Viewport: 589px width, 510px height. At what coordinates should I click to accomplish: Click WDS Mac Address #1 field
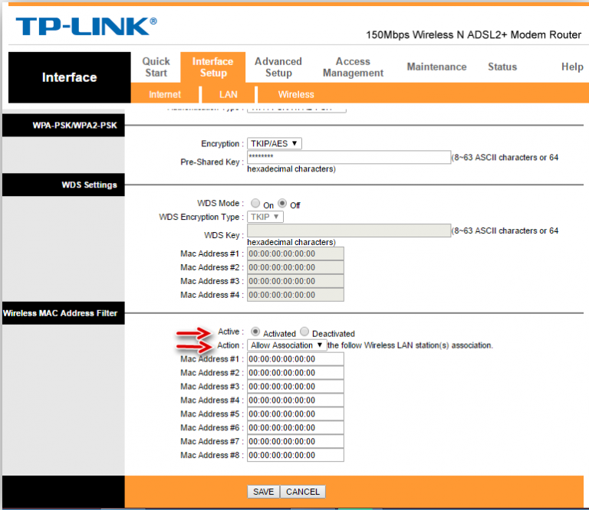295,254
